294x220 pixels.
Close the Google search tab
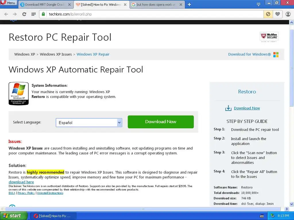tap(181, 5)
